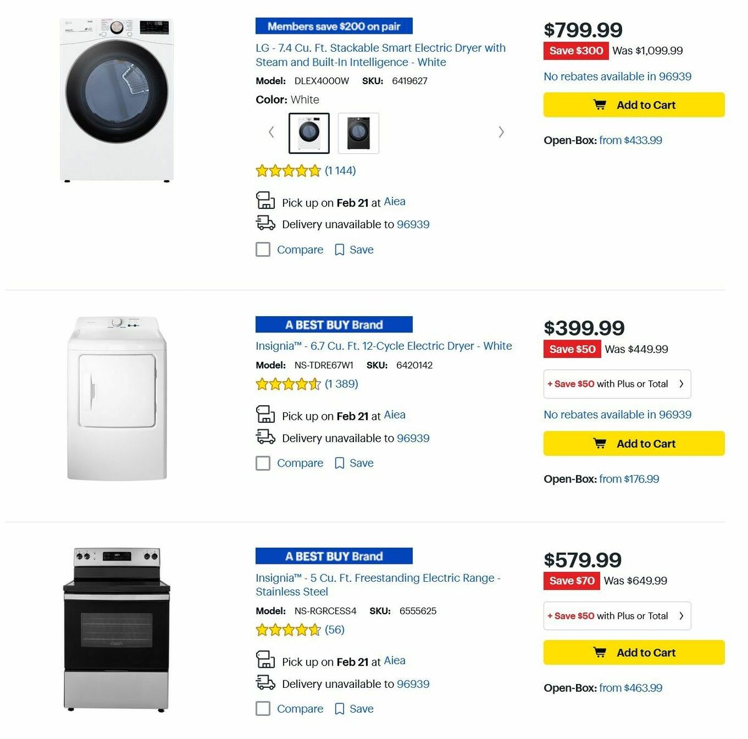Viewport: 748px width, 739px height.
Task: Select the white color swatch for the LG dryer
Action: [308, 132]
